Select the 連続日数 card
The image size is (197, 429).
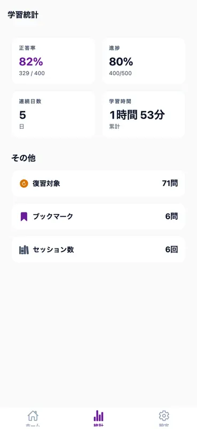coord(53,114)
